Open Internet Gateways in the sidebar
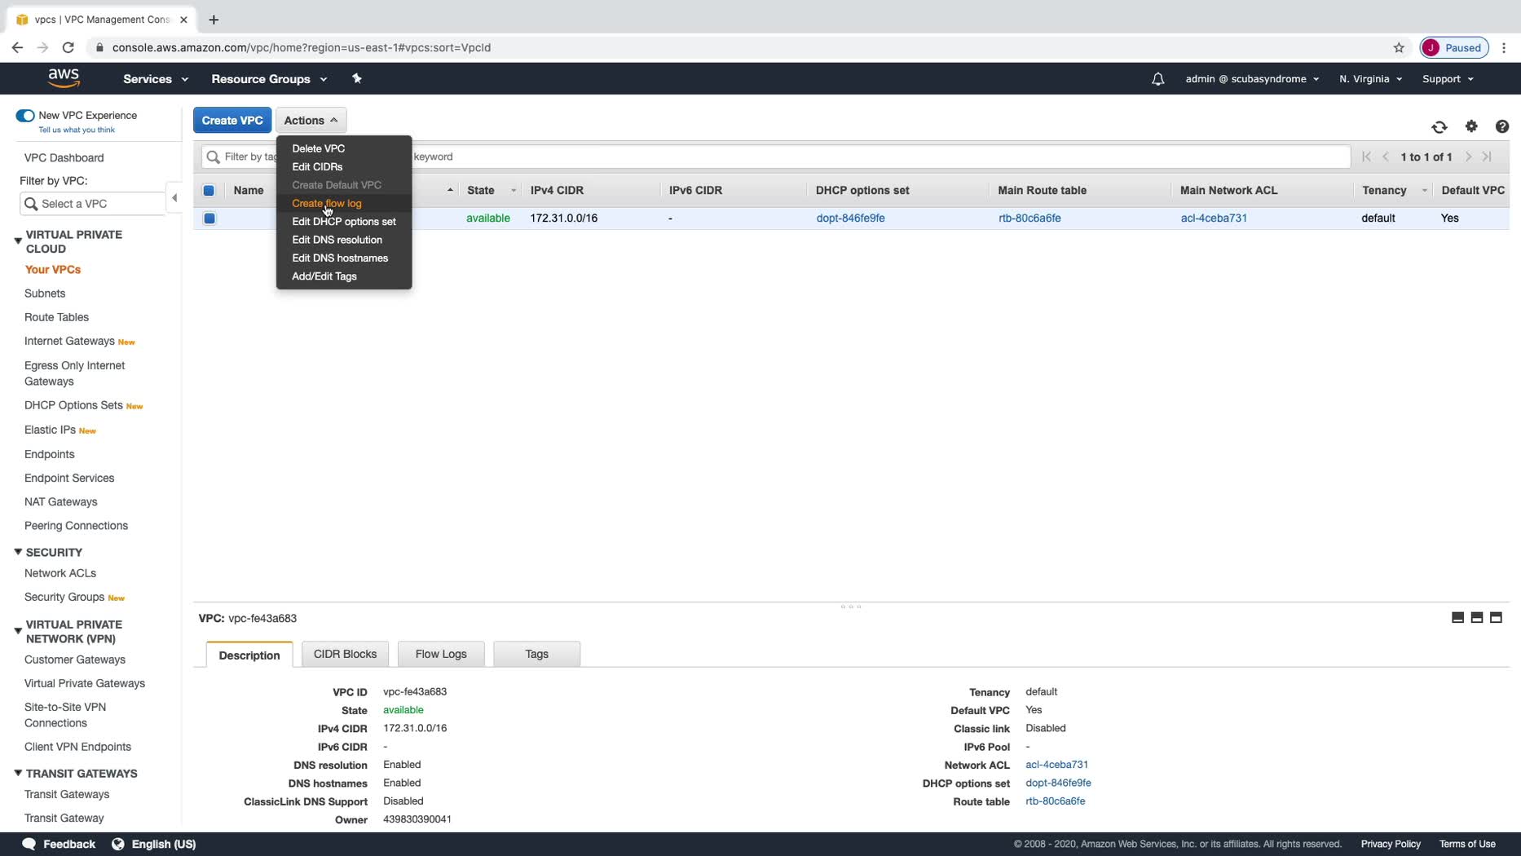Image resolution: width=1521 pixels, height=856 pixels. pos(69,341)
